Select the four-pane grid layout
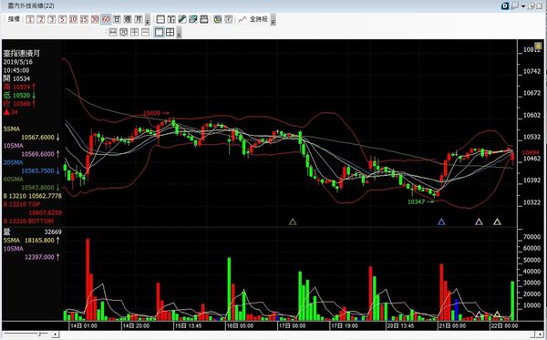 point(170,33)
